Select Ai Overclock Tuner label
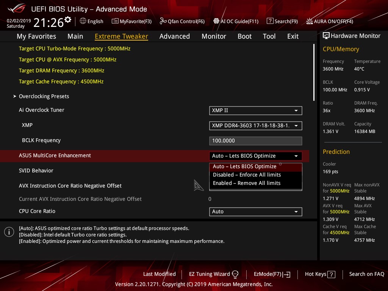Viewport: 388px width, 291px height. [x=42, y=110]
